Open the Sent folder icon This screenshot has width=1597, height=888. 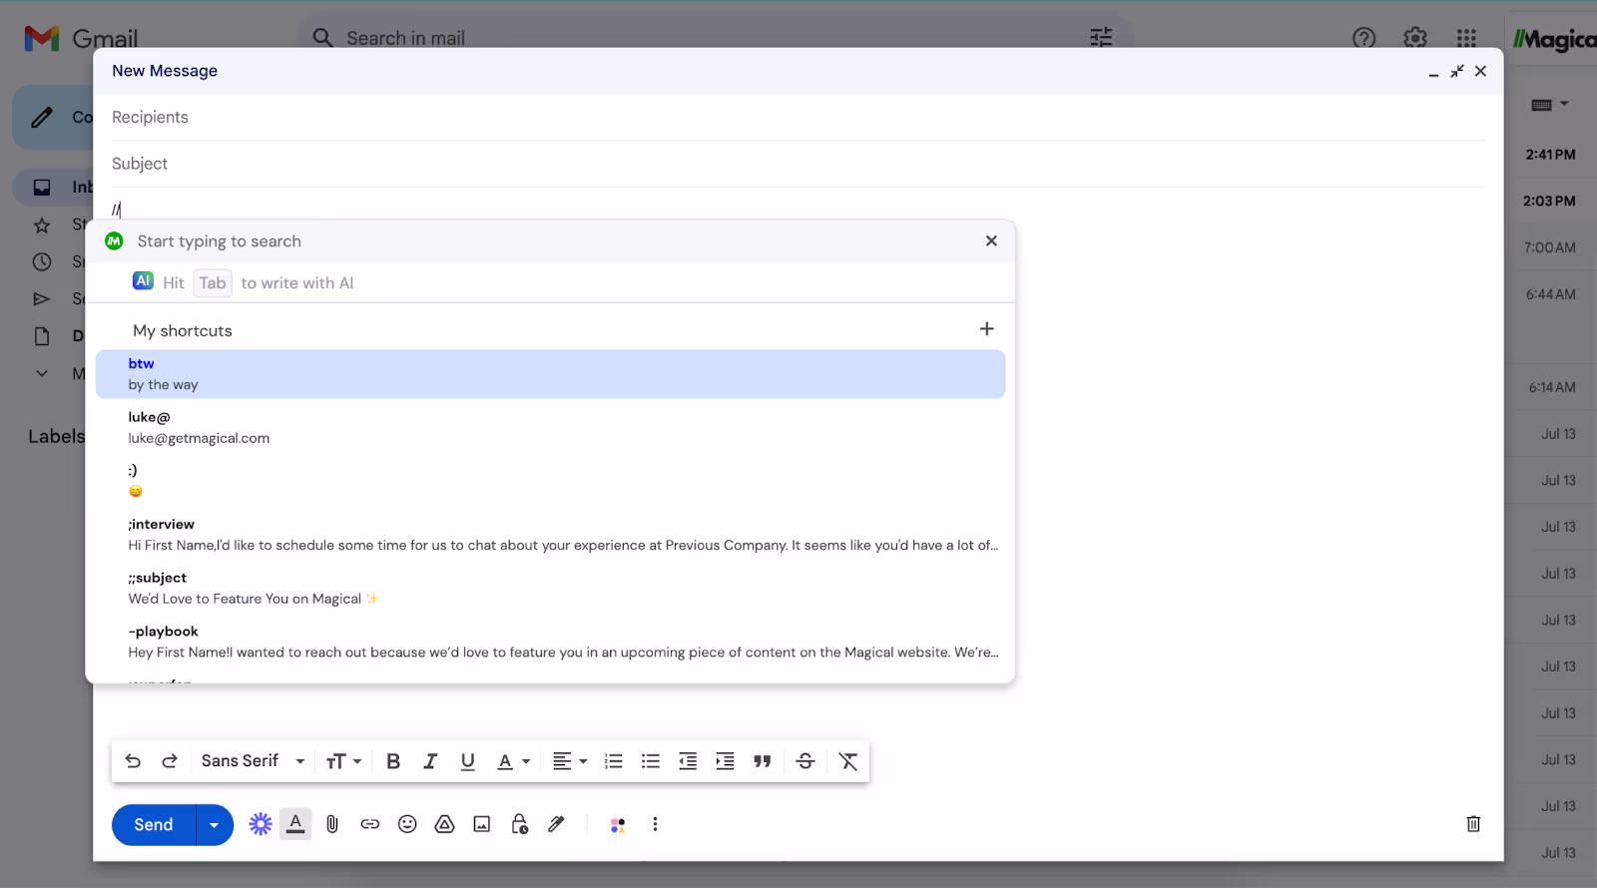point(42,299)
